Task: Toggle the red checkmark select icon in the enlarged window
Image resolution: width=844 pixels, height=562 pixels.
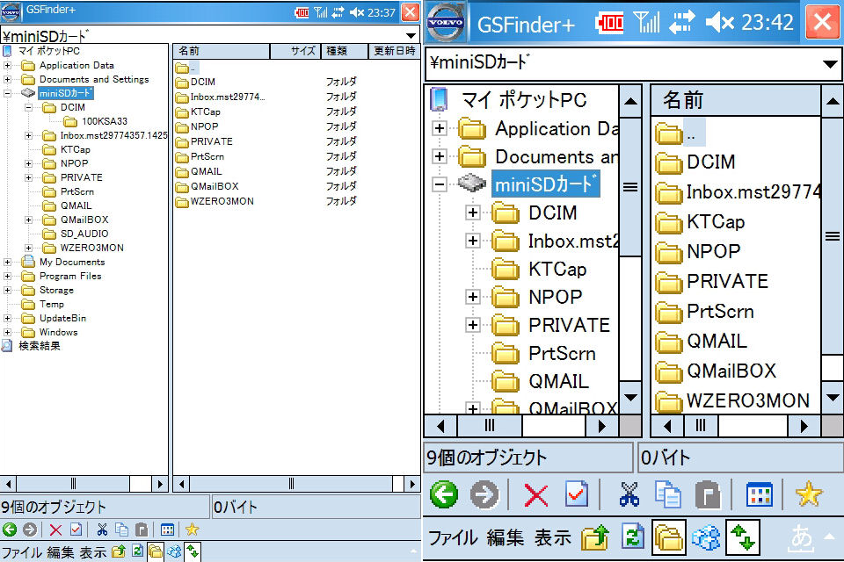Action: coord(576,495)
